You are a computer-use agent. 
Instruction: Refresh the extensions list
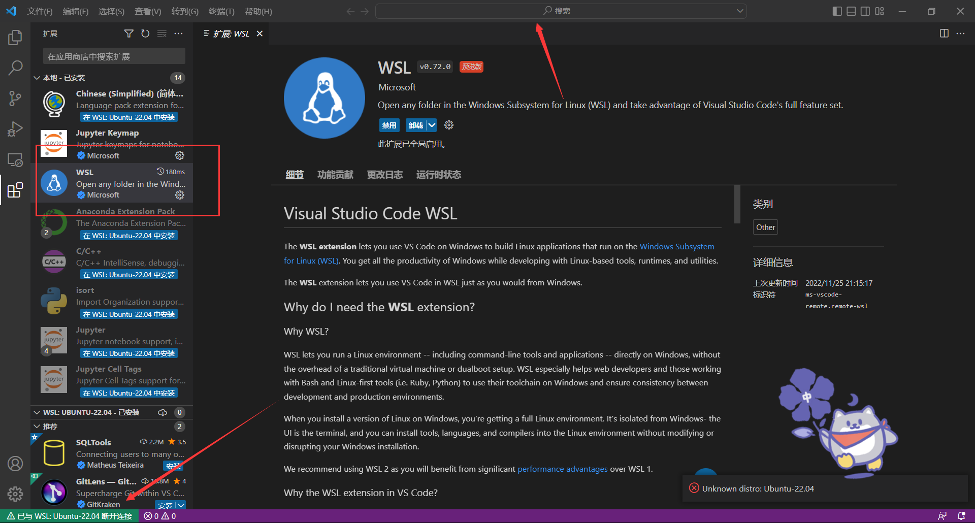[x=145, y=34]
